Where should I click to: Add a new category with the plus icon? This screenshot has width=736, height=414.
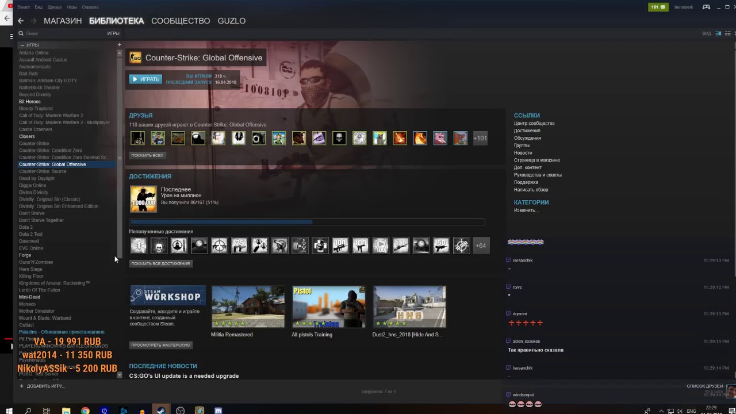click(x=120, y=45)
